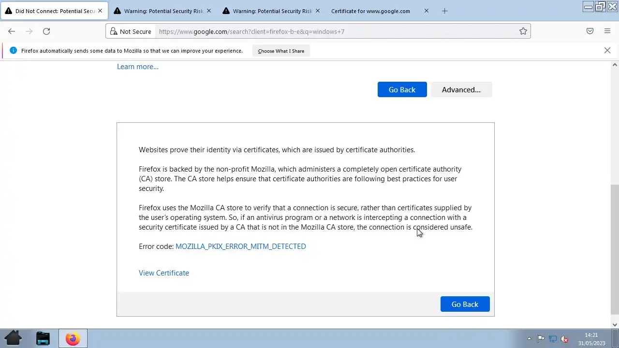Image resolution: width=619 pixels, height=348 pixels.
Task: Click the warning icon on Did Not Connect tab
Action: [x=9, y=11]
